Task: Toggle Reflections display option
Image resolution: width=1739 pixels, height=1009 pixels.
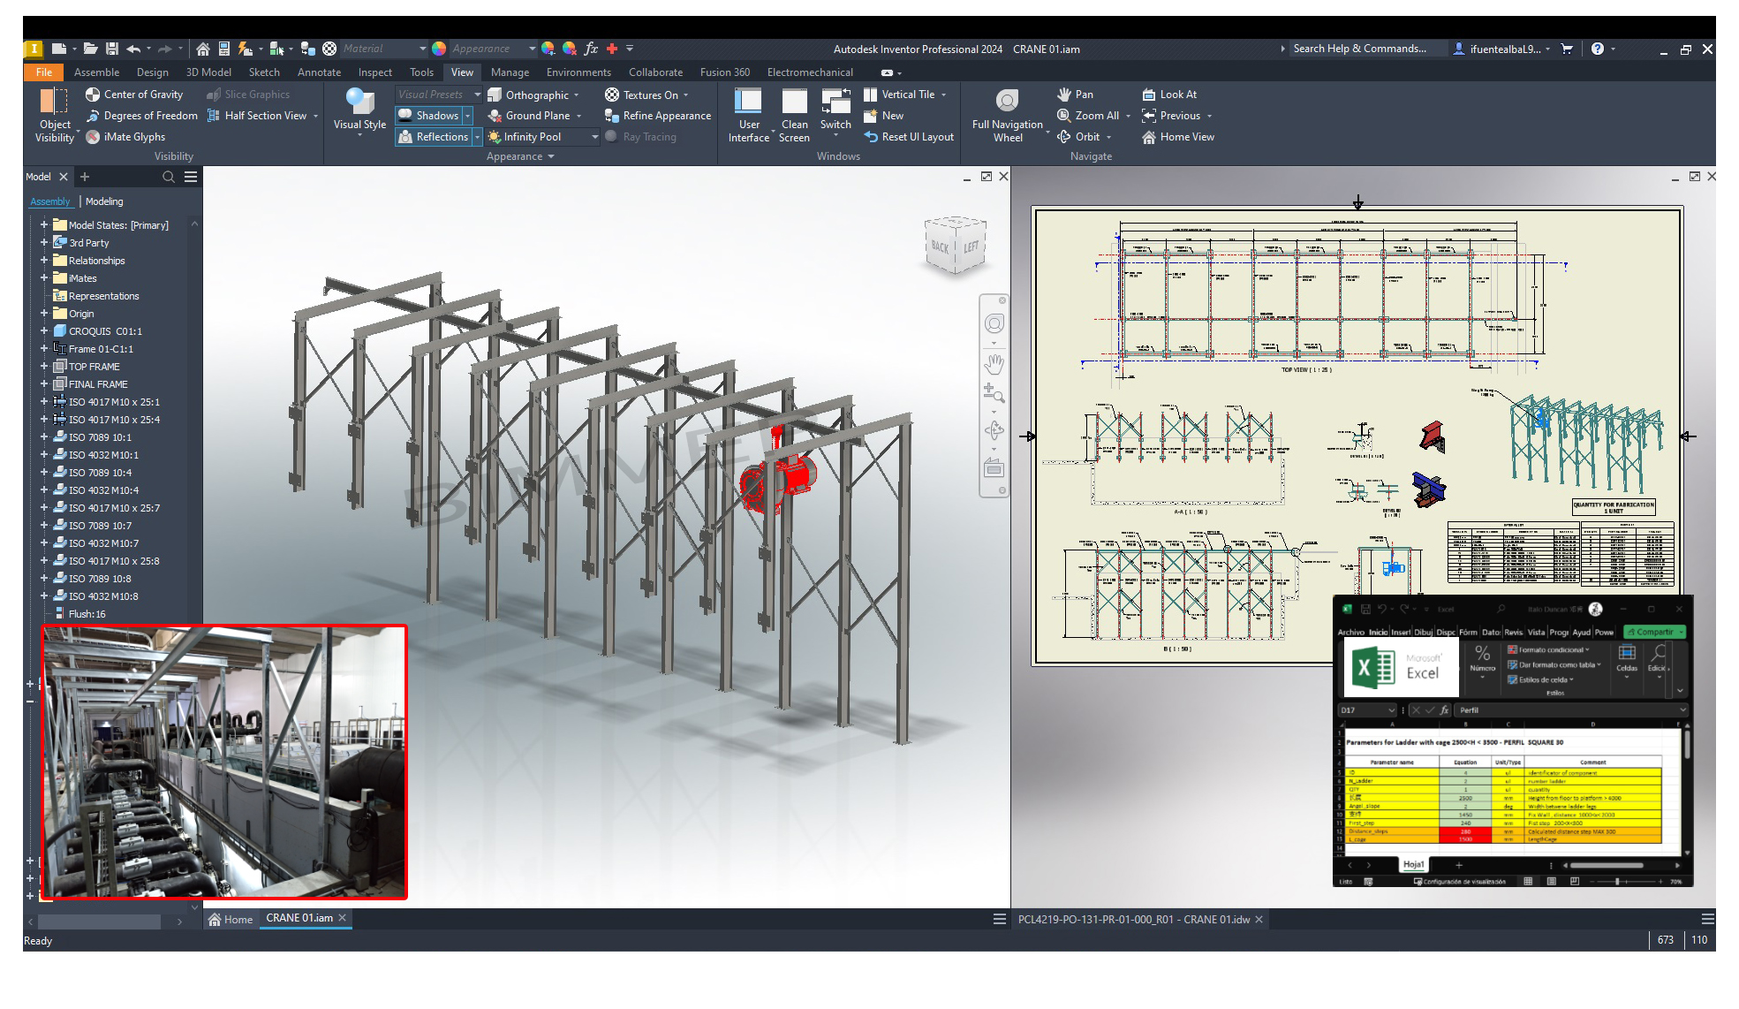Action: click(432, 137)
